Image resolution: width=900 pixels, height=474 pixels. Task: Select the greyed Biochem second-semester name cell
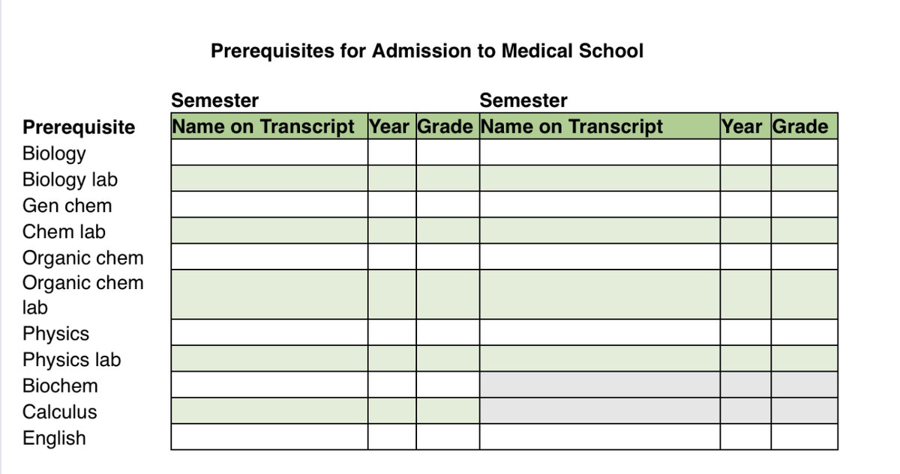600,384
